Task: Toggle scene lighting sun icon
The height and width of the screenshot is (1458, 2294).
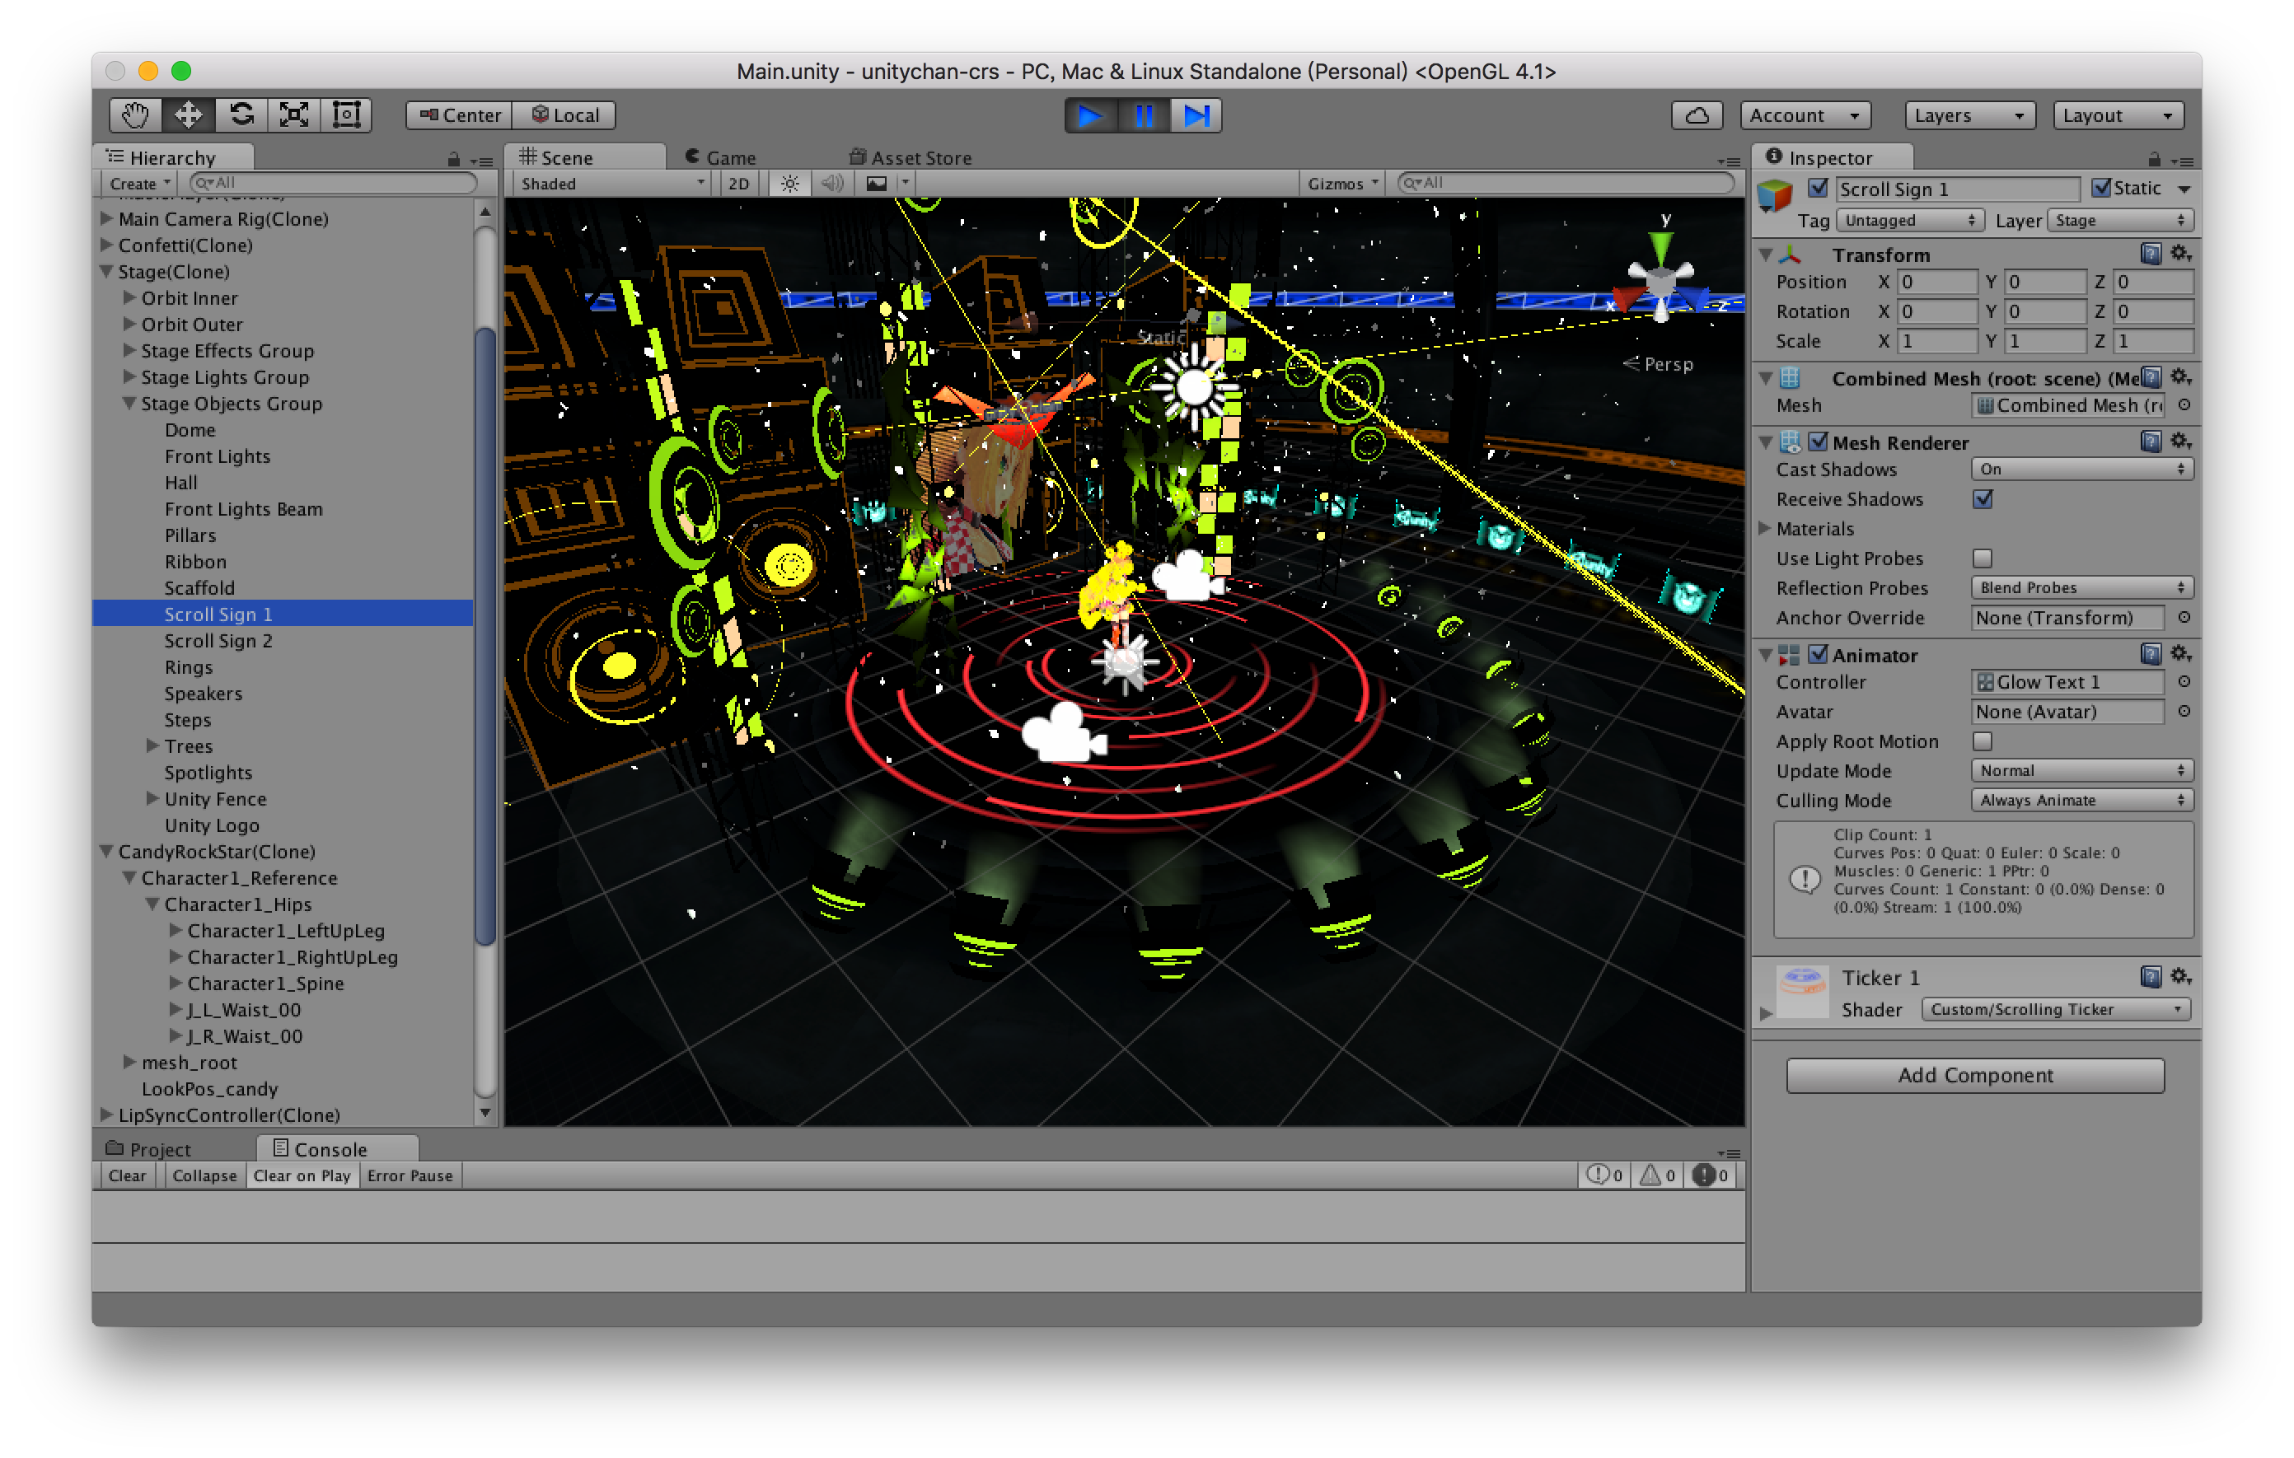Action: tap(789, 184)
